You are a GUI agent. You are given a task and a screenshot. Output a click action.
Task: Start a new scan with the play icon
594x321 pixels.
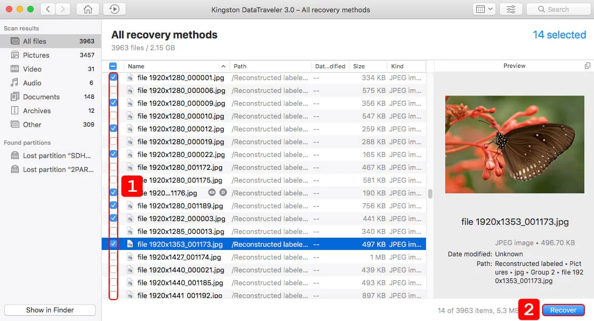coord(112,9)
